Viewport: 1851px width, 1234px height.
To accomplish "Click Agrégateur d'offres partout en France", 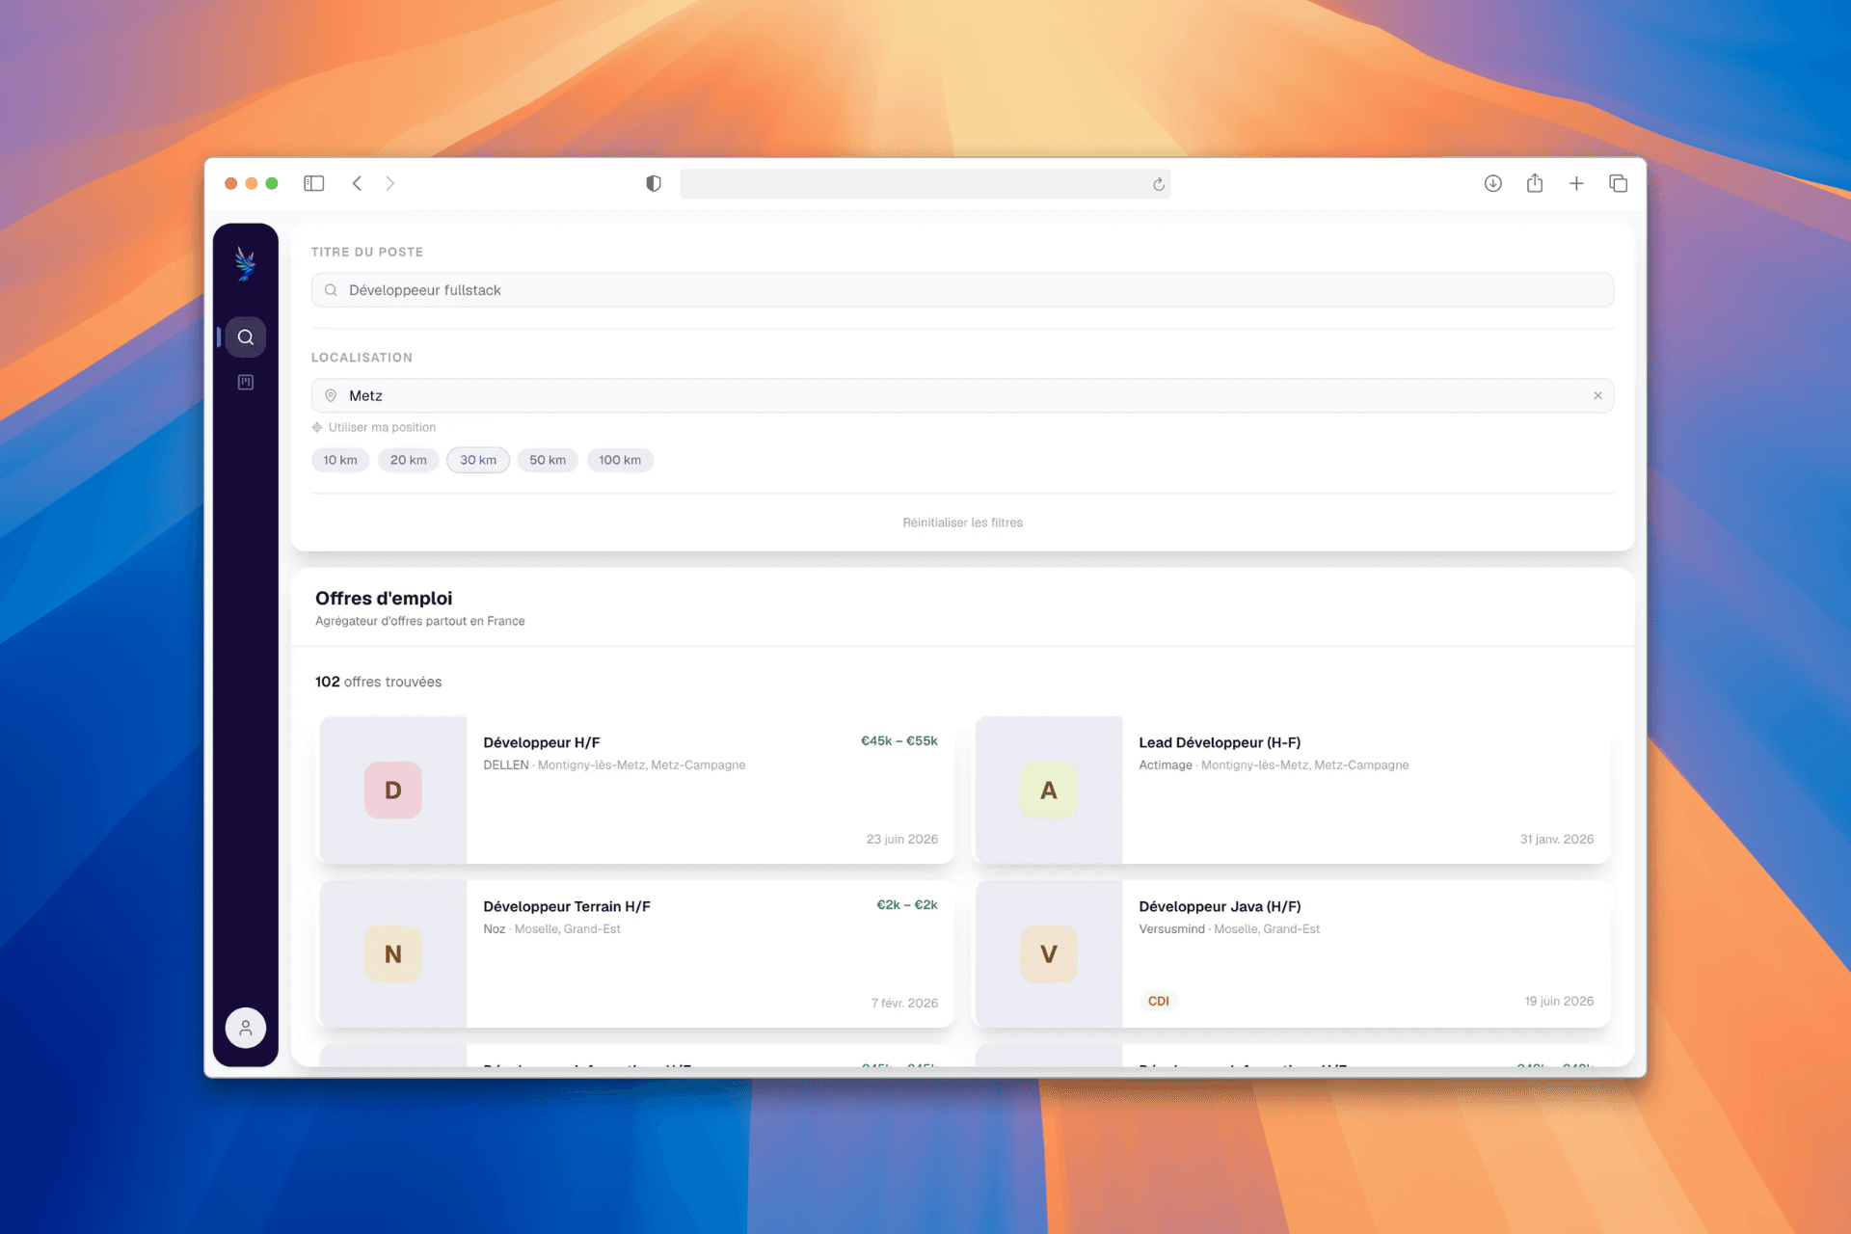I will pos(420,621).
